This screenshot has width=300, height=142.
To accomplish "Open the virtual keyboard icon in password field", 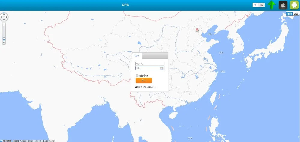I will 162,68.
